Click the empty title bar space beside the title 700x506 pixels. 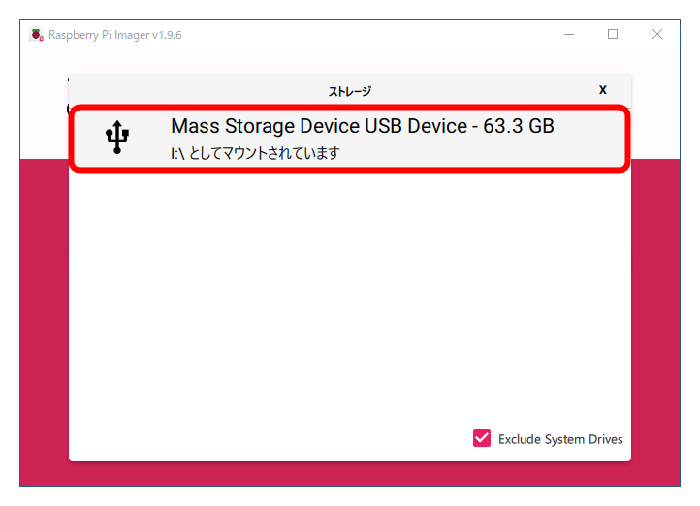pyautogui.click(x=368, y=35)
